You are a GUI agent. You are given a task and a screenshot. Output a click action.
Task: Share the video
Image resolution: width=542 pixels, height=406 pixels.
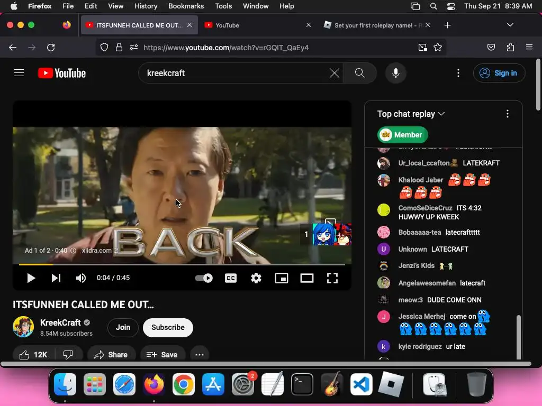(111, 355)
